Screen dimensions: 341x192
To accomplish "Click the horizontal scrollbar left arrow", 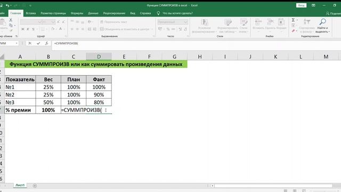I will pyautogui.click(x=213, y=186).
